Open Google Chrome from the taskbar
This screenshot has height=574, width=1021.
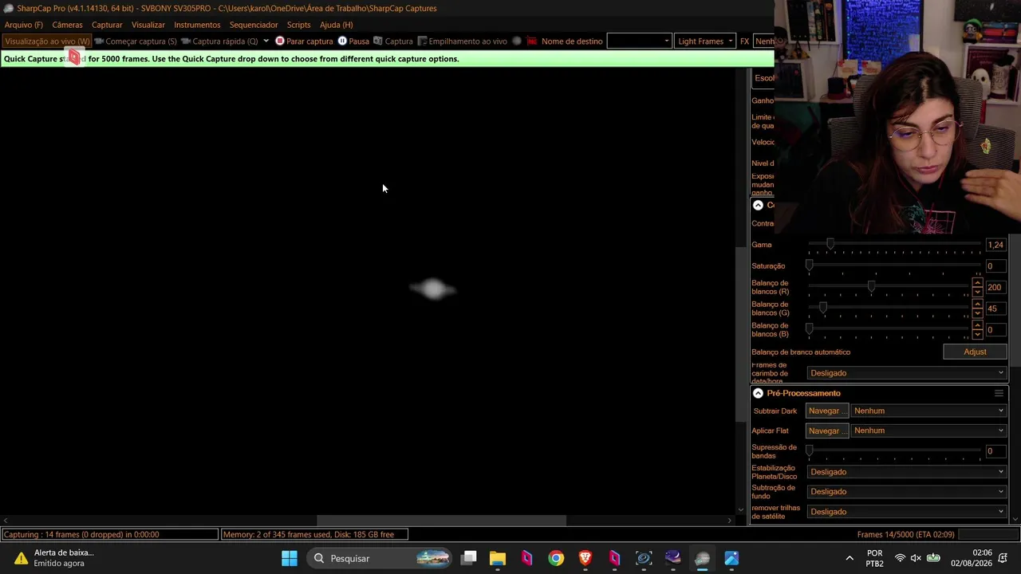point(556,558)
